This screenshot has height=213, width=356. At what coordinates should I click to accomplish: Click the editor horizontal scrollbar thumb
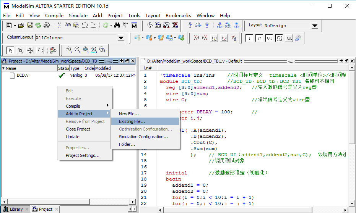(238, 210)
